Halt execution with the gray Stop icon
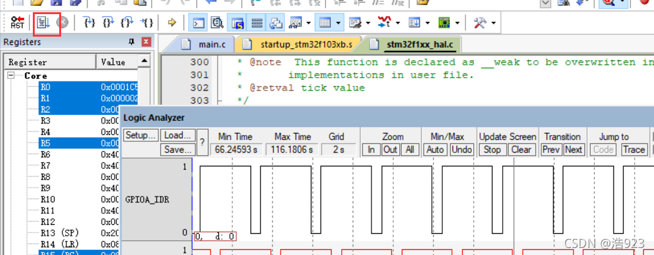 pyautogui.click(x=62, y=22)
